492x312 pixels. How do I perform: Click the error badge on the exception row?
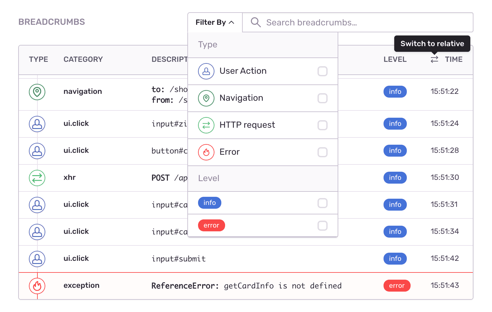[x=397, y=286]
